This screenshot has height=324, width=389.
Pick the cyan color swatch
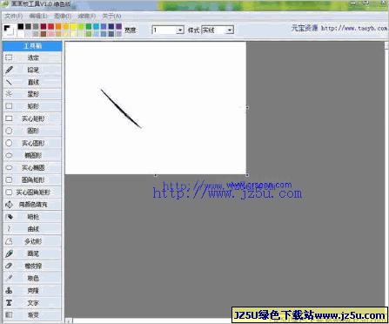96,26
